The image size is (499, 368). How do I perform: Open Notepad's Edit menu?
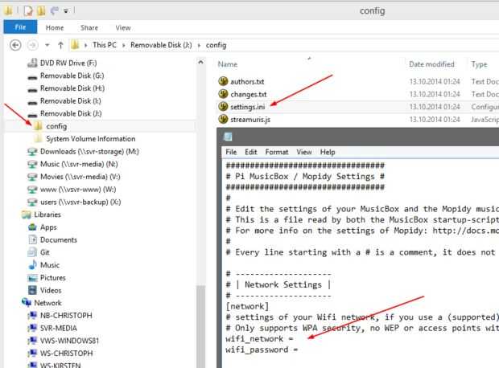coord(251,152)
